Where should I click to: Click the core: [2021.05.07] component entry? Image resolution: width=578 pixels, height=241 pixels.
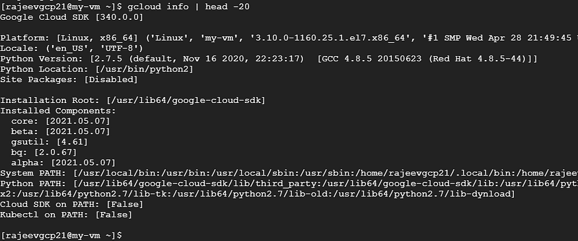tap(61, 121)
